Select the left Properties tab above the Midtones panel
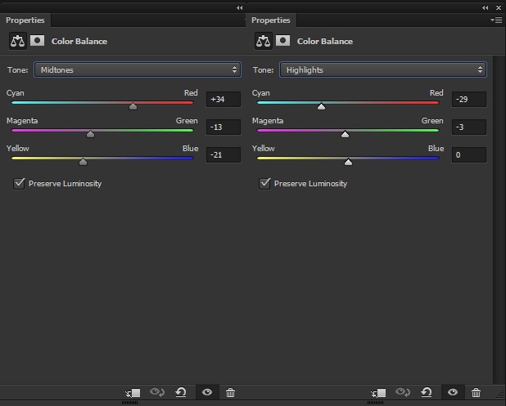 tap(25, 20)
